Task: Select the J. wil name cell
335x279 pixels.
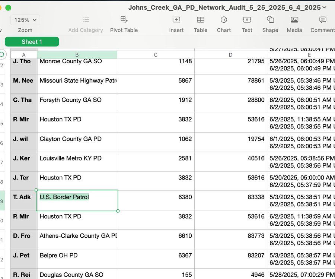Action: [24, 142]
